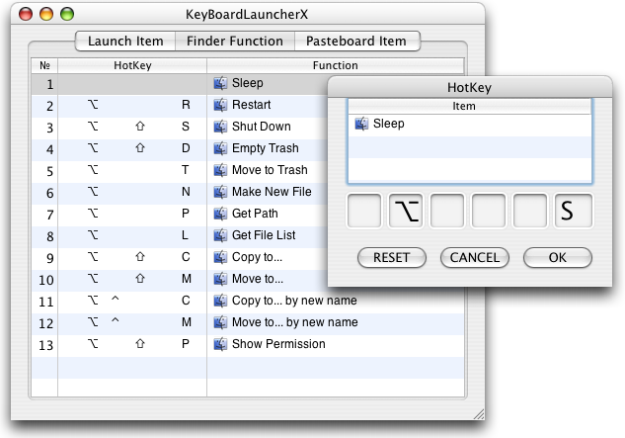This screenshot has height=438, width=625.
Task: Click the HotKey column header
Action: (x=132, y=65)
